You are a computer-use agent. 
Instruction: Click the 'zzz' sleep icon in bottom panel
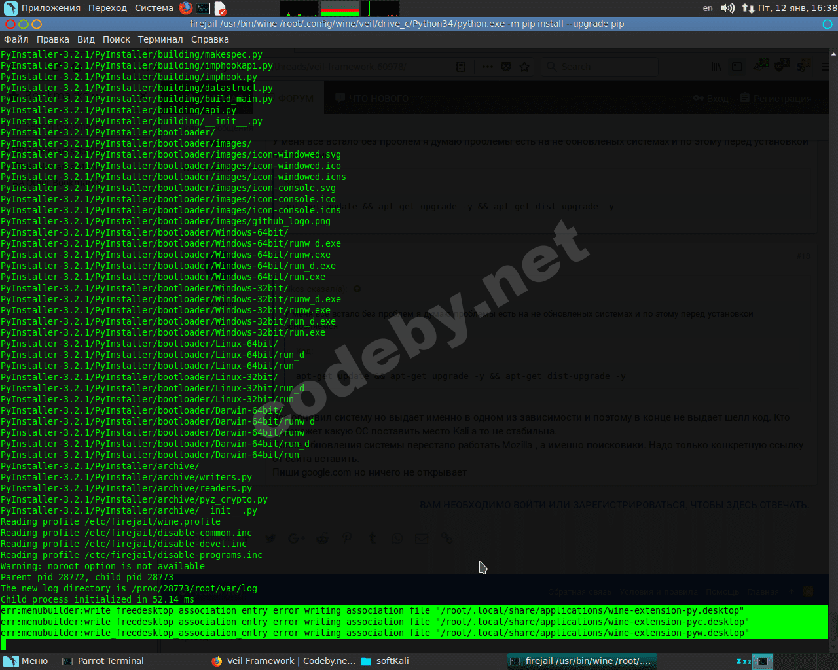pos(743,661)
